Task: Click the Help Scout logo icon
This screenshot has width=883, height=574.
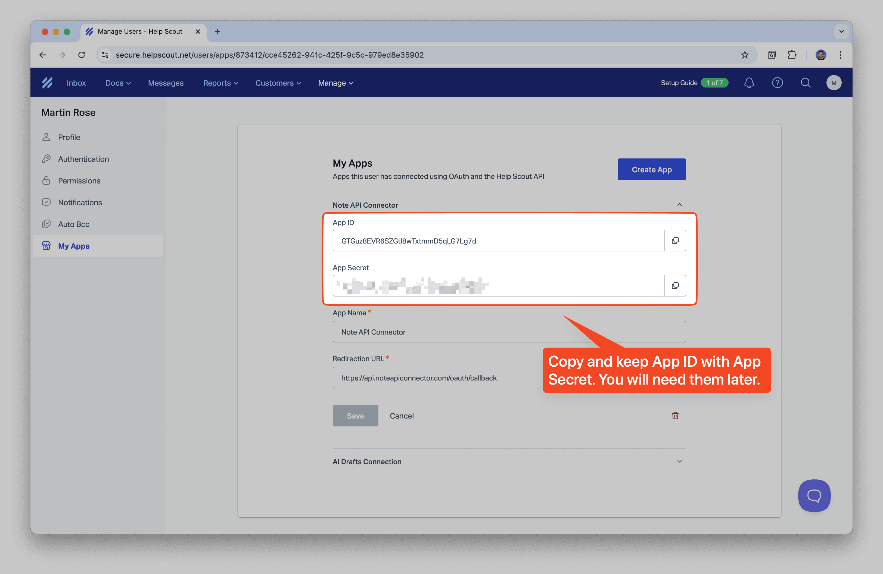Action: point(48,83)
